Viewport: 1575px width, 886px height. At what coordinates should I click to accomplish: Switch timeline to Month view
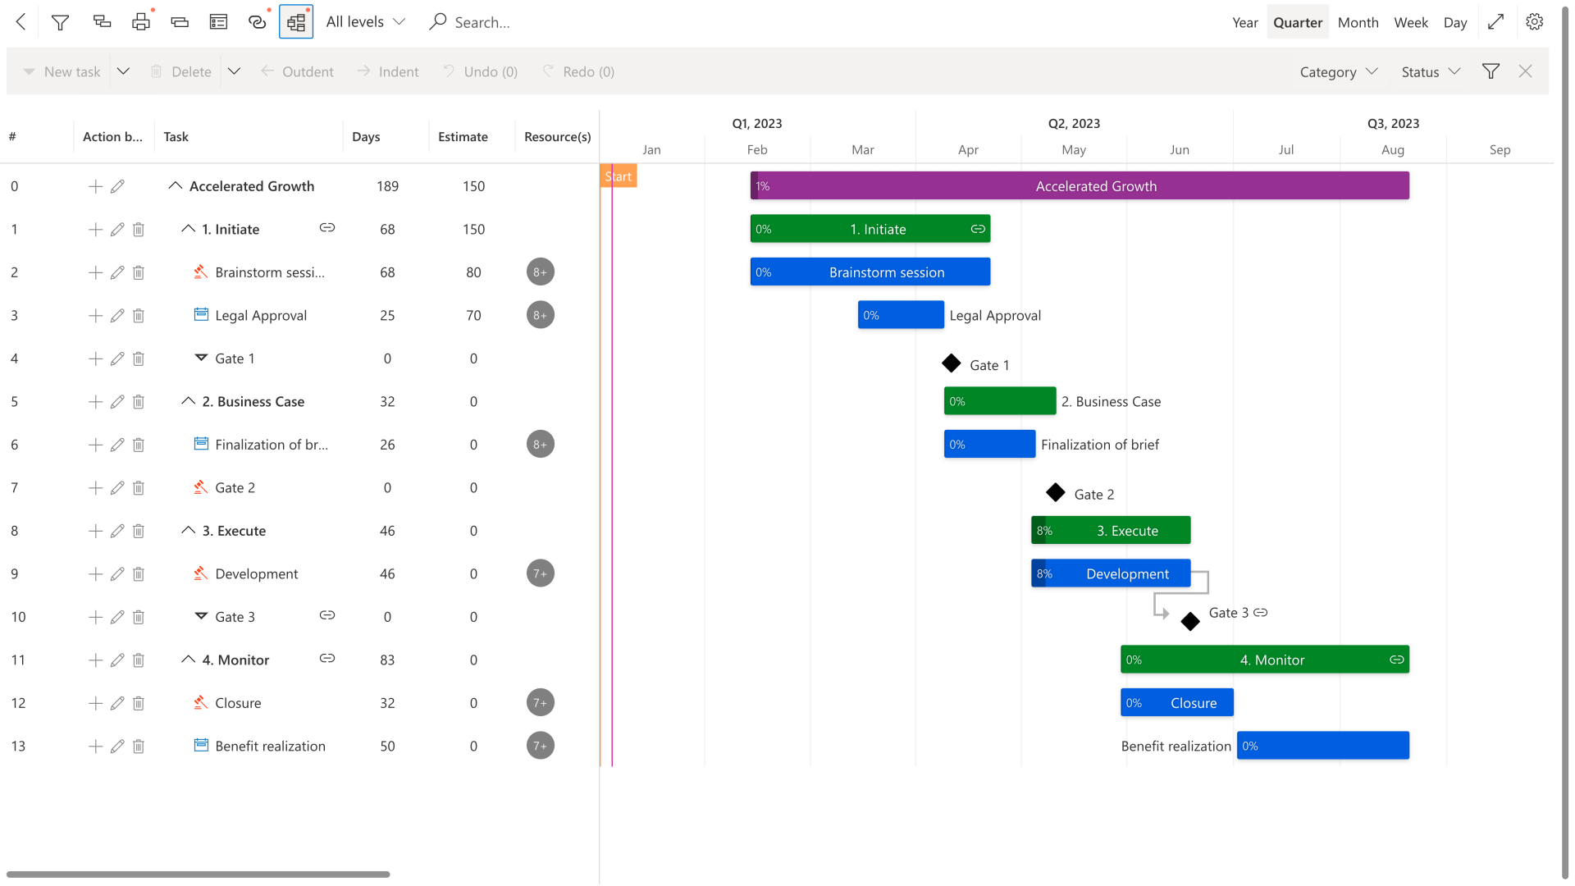tap(1358, 23)
